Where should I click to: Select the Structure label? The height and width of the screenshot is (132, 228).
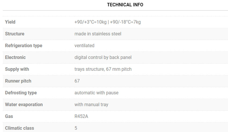pos(15,34)
